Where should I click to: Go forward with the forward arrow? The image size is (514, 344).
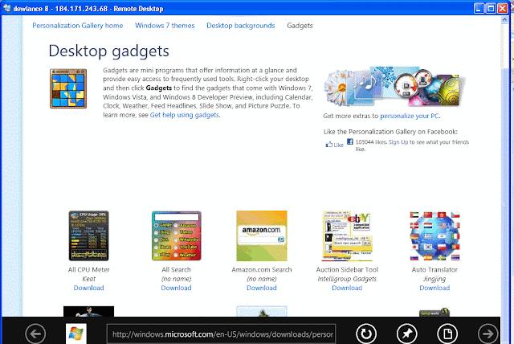488,334
